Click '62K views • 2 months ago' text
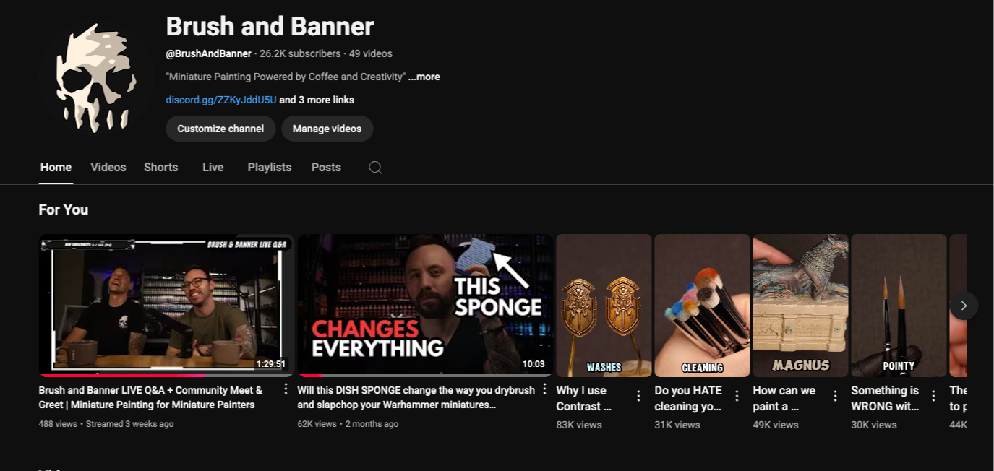The height and width of the screenshot is (471, 994). (348, 424)
